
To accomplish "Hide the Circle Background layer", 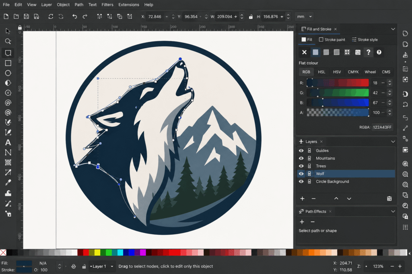I will click(x=301, y=182).
